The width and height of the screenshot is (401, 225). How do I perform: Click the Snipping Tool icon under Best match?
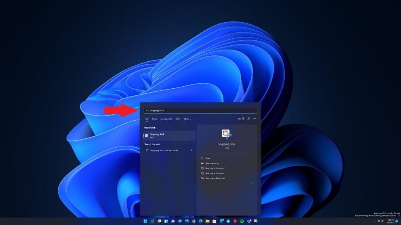tap(146, 135)
